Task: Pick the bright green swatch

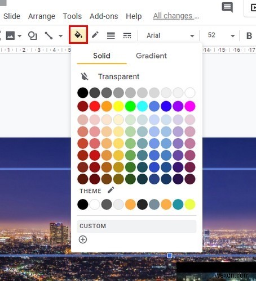Action: 130,106
